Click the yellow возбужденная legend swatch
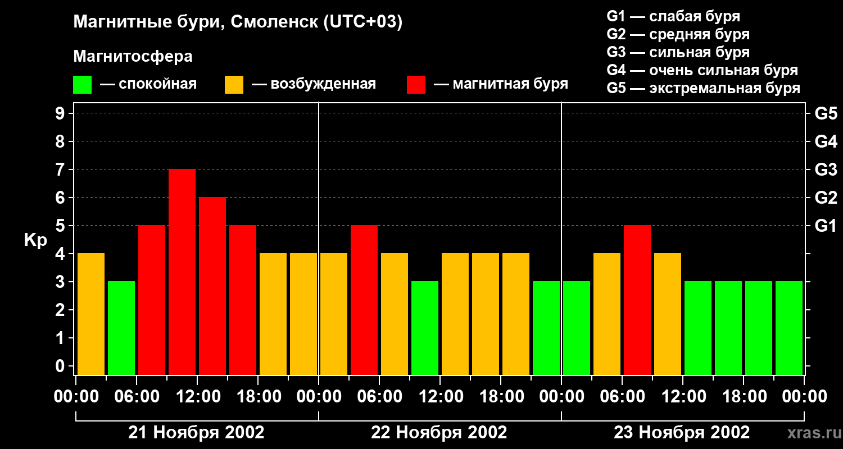 (234, 85)
